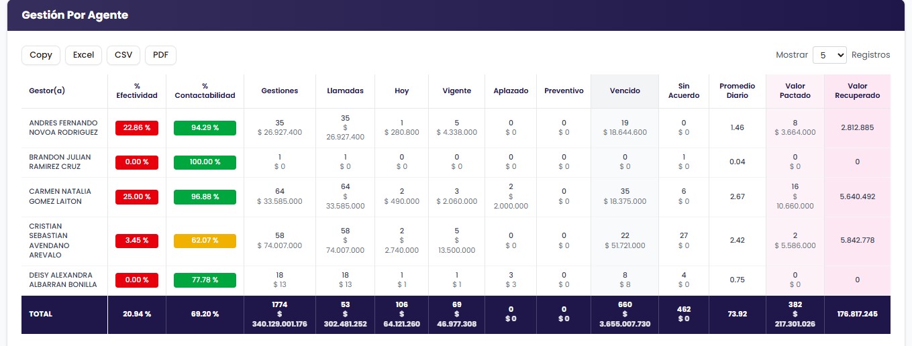
Task: Click the red 22.86 % effectiveness badge
Action: point(137,128)
